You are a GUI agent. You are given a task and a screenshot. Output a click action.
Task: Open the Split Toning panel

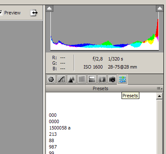[x=92, y=79]
